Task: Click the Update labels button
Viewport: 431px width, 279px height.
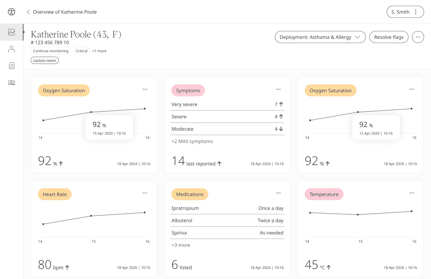Action: coord(45,60)
